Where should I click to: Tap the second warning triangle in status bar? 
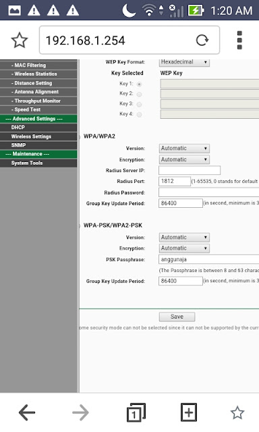[53, 11]
